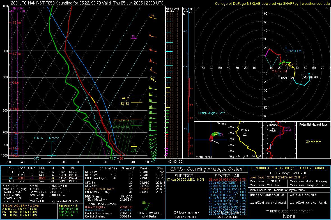The width and height of the screenshot is (331, 220).
Task: Click the LCL-EL (Cloud Layer) row
Action: [125, 189]
